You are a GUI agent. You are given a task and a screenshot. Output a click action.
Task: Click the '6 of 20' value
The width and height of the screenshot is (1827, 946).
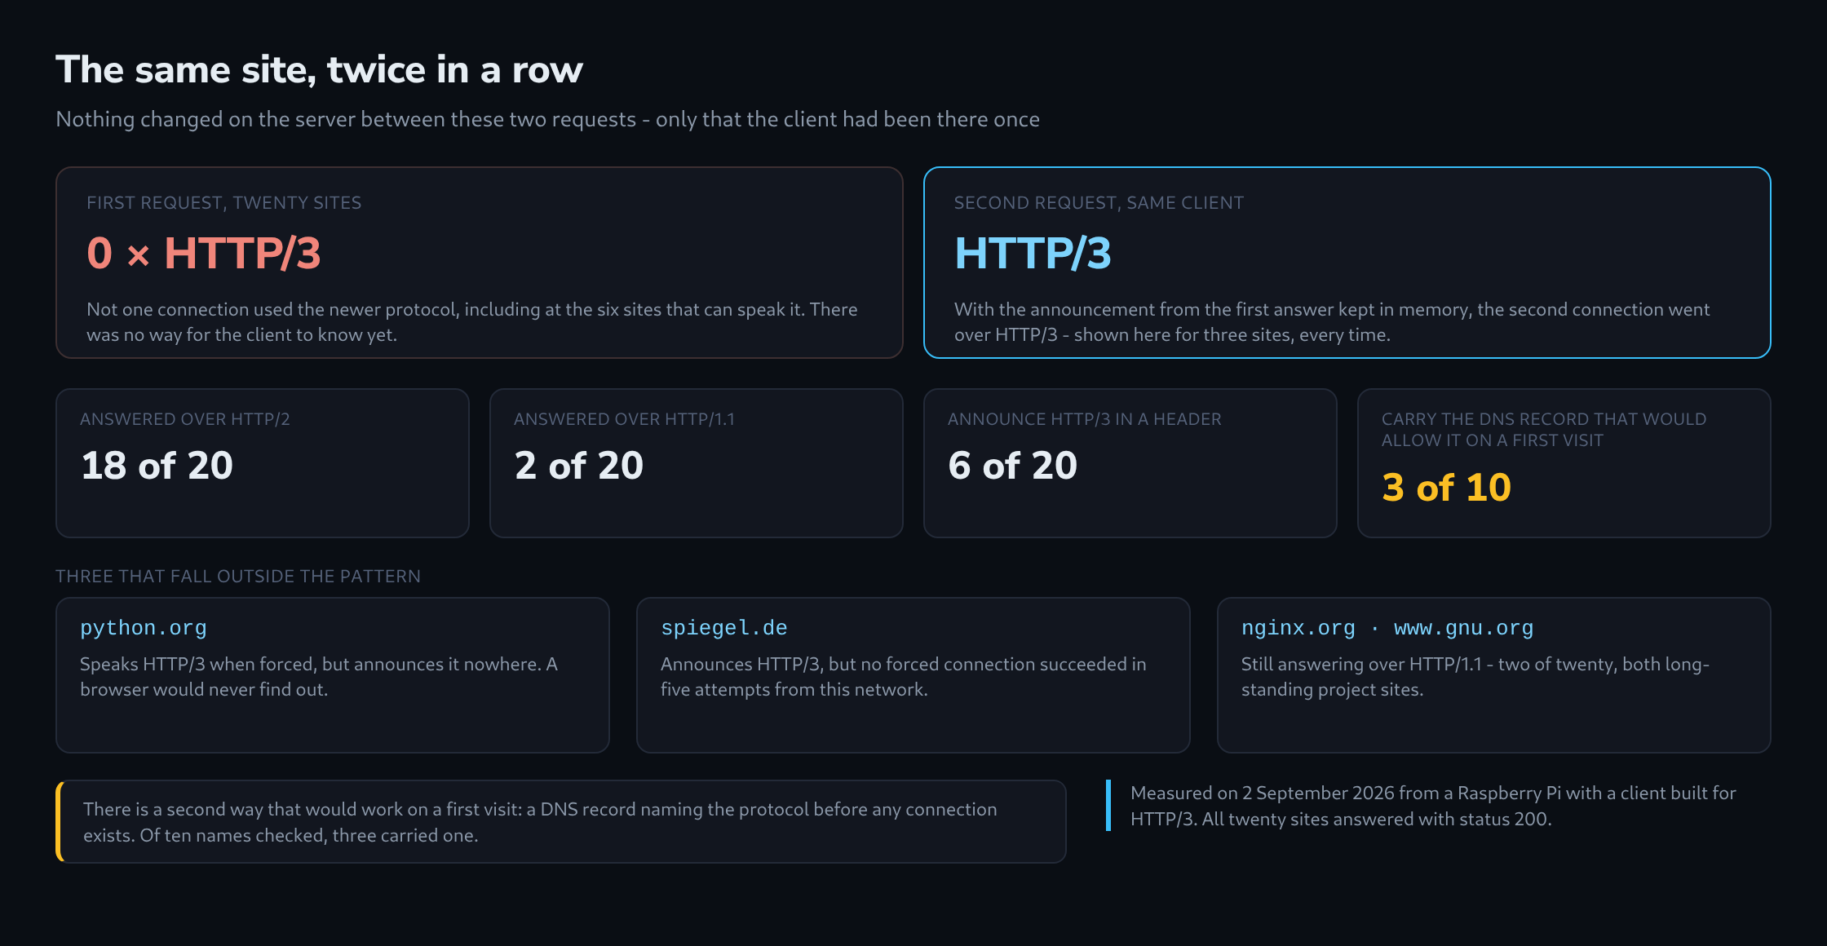(x=1013, y=466)
